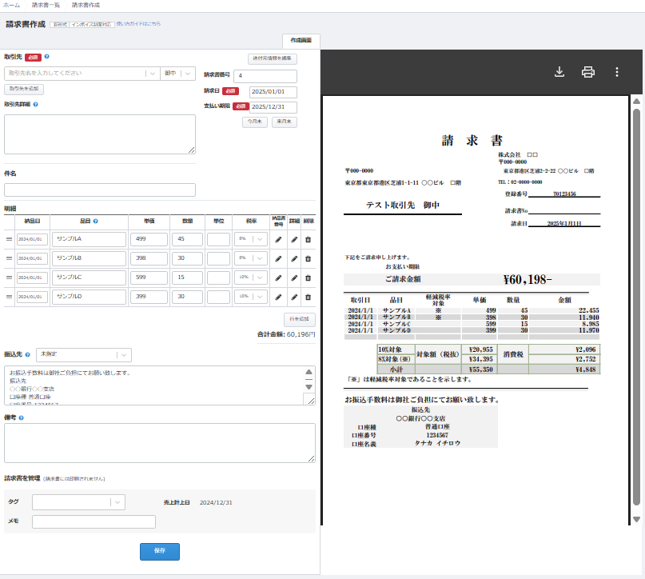Edit details of the サンプルB row
This screenshot has height=579, width=645.
pos(294,258)
